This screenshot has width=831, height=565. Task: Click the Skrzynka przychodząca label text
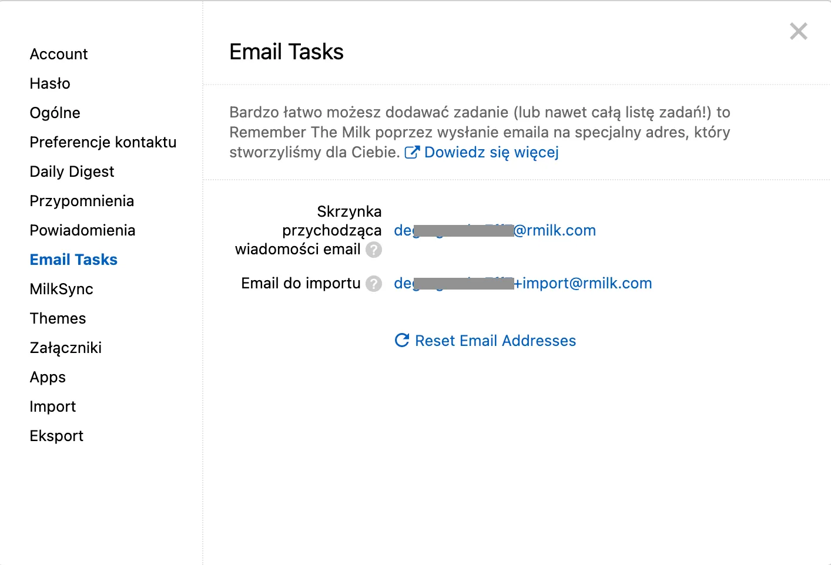pyautogui.click(x=309, y=230)
